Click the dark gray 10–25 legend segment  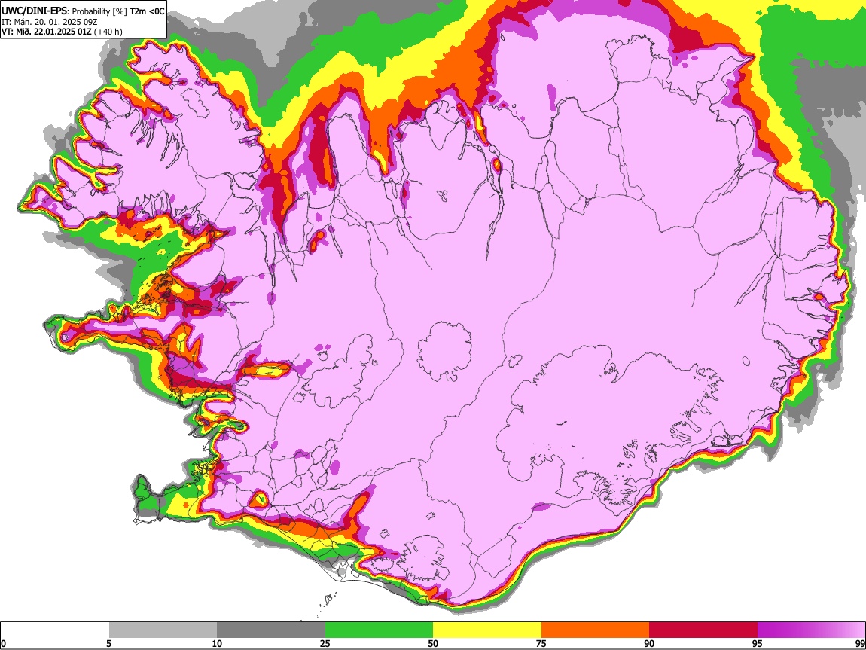click(271, 630)
